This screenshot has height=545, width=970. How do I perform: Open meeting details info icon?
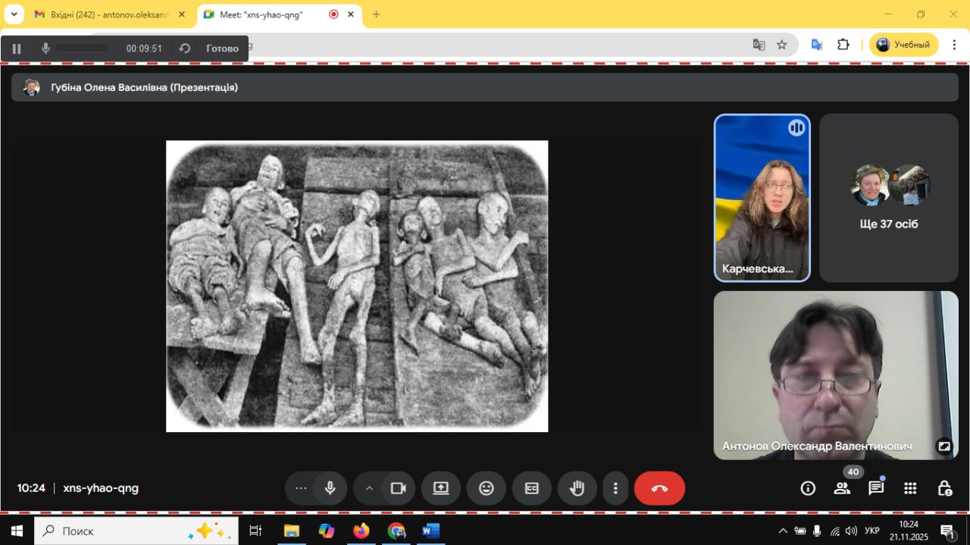pyautogui.click(x=808, y=488)
